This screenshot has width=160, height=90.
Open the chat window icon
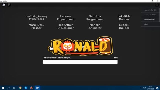point(9,5)
